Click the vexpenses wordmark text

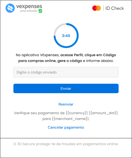(29, 6)
